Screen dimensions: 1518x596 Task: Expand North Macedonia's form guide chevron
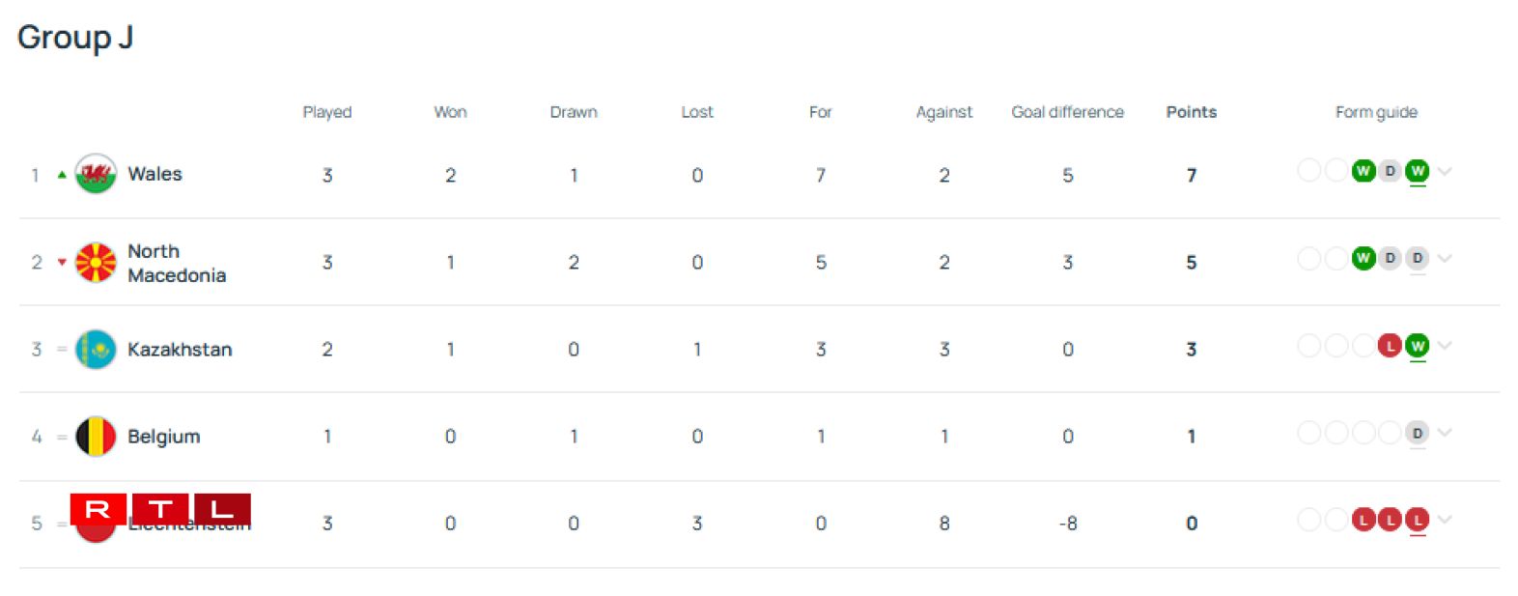1445,259
